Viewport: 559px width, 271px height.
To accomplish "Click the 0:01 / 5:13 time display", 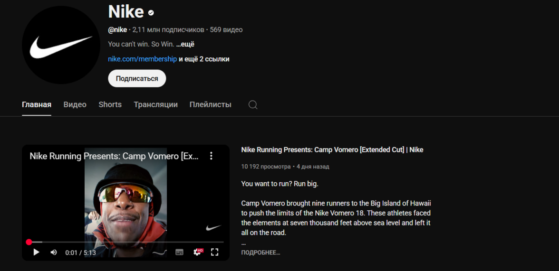I will point(81,252).
